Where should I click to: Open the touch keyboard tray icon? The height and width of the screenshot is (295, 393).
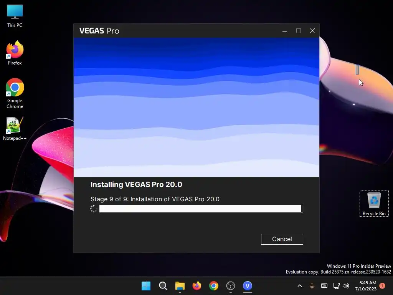point(324,286)
